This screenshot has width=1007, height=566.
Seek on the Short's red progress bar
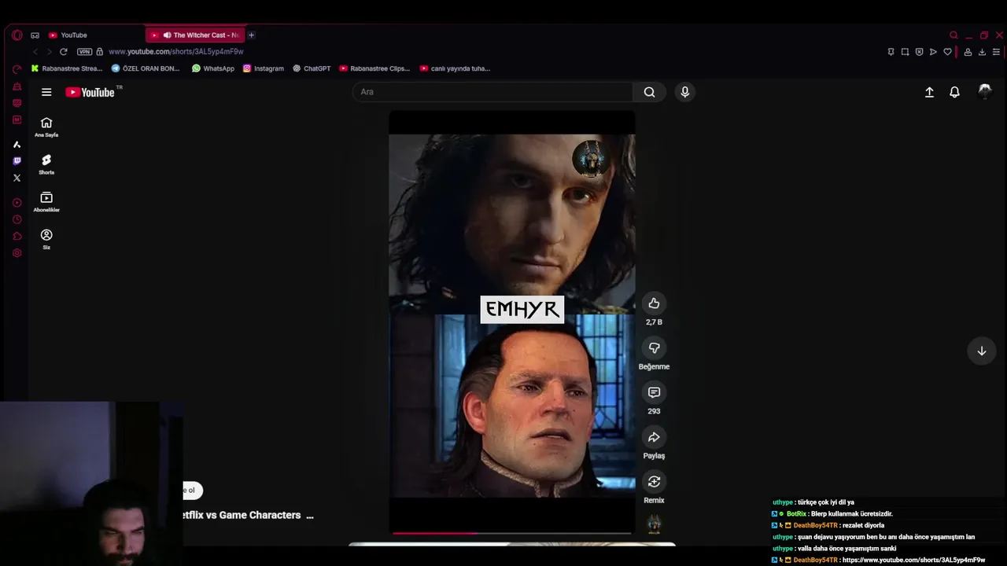[511, 533]
